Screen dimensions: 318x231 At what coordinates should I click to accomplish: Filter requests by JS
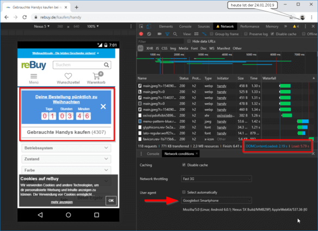click(x=157, y=48)
